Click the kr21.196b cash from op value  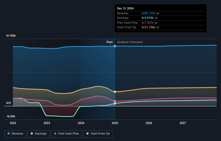[x=148, y=27]
